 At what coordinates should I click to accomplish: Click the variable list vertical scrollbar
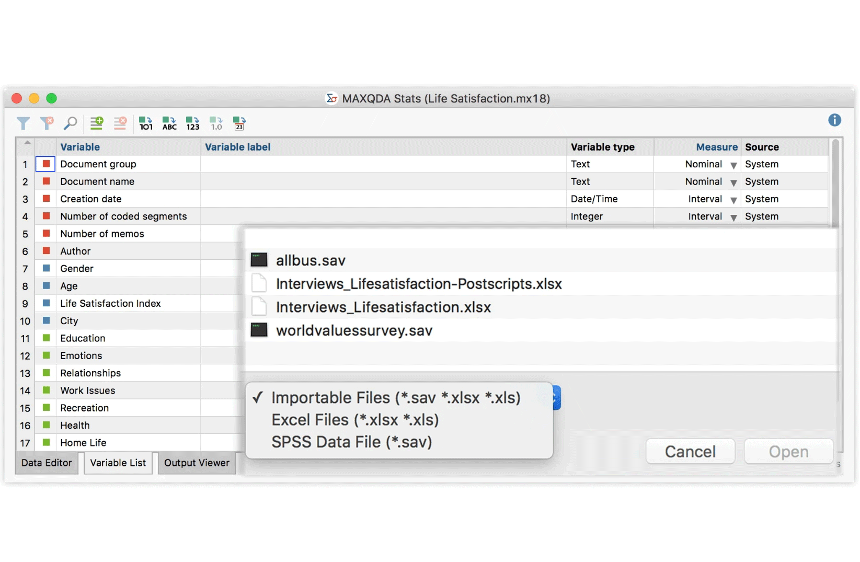click(836, 183)
